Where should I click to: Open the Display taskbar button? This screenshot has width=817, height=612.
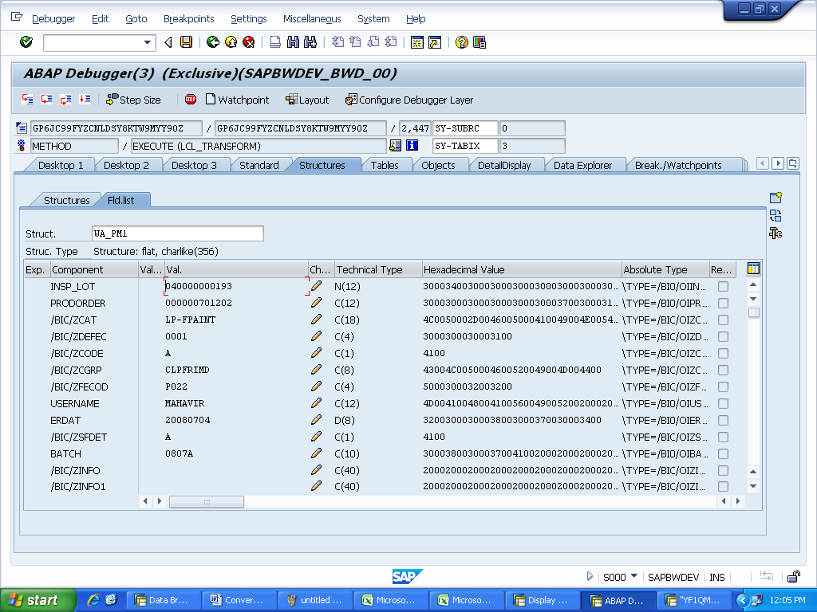click(x=543, y=600)
